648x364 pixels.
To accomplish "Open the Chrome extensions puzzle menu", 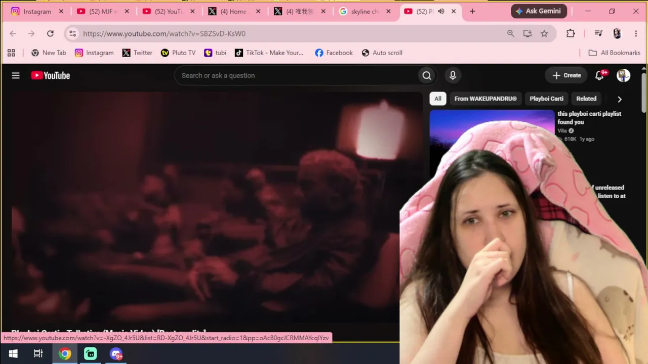I will (571, 33).
